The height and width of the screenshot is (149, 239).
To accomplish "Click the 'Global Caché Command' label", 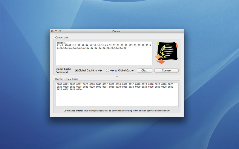I will coord(63,71).
